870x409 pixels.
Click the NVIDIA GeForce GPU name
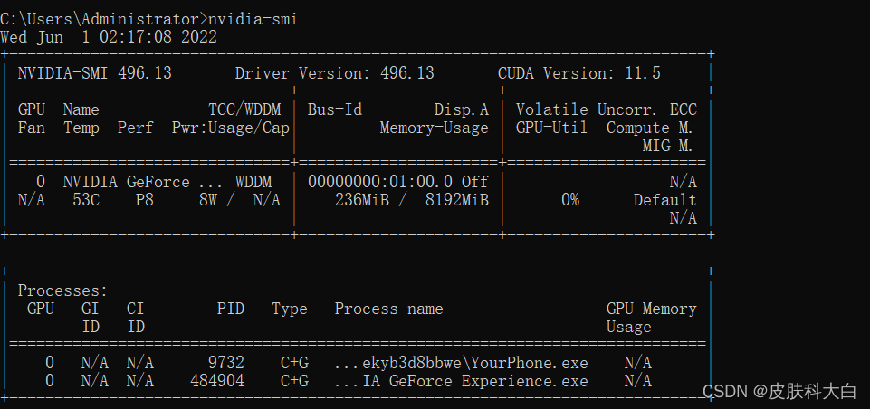[126, 182]
